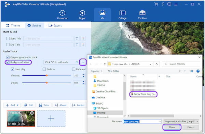Adjust the Delay slider handle
Image resolution: width=205 pixels, height=134 pixels.
click(x=46, y=83)
